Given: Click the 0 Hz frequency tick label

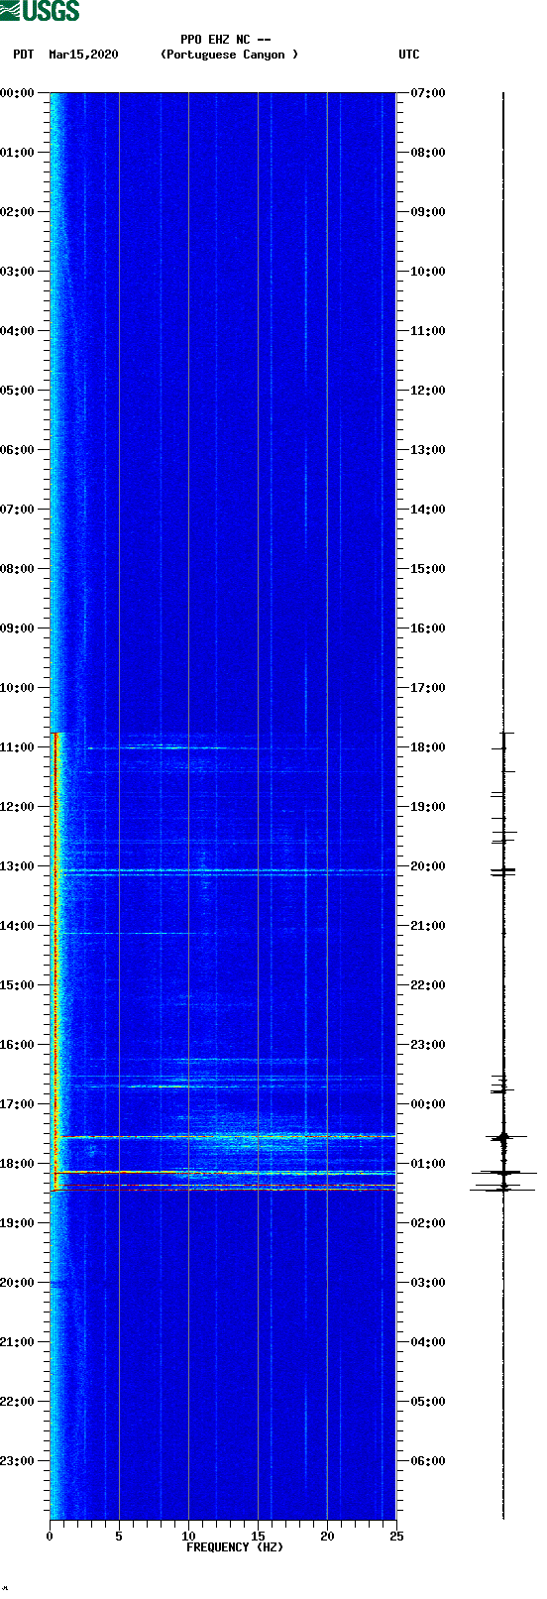Looking at the screenshot, I should coord(50,1537).
